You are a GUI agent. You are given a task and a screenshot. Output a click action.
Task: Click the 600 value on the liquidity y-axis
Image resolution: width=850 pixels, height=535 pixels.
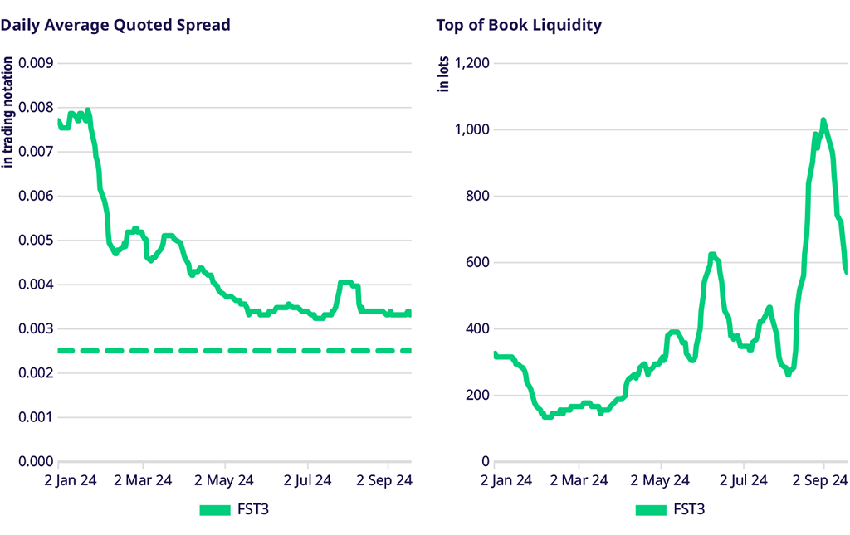coord(476,262)
